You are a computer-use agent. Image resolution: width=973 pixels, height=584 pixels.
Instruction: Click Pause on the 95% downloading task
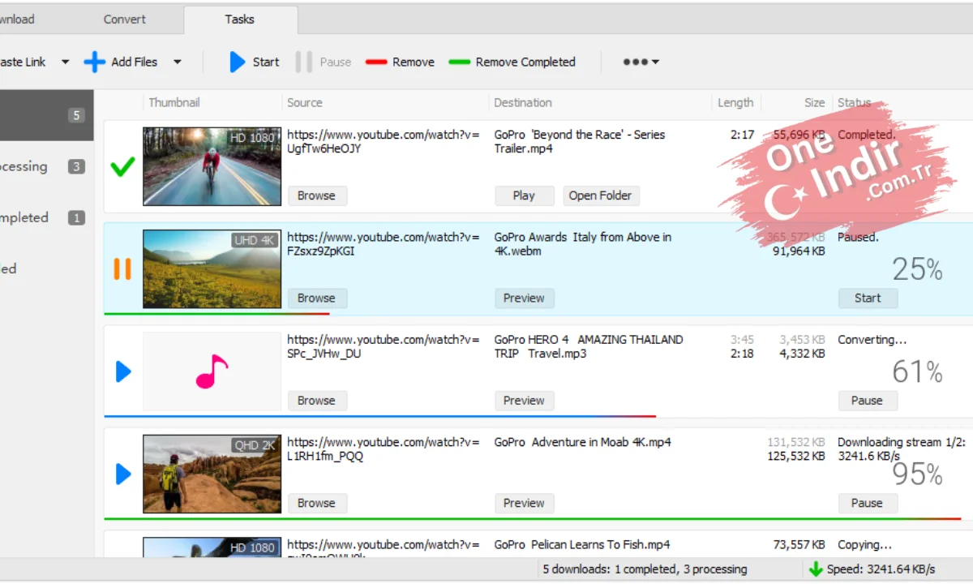click(868, 503)
